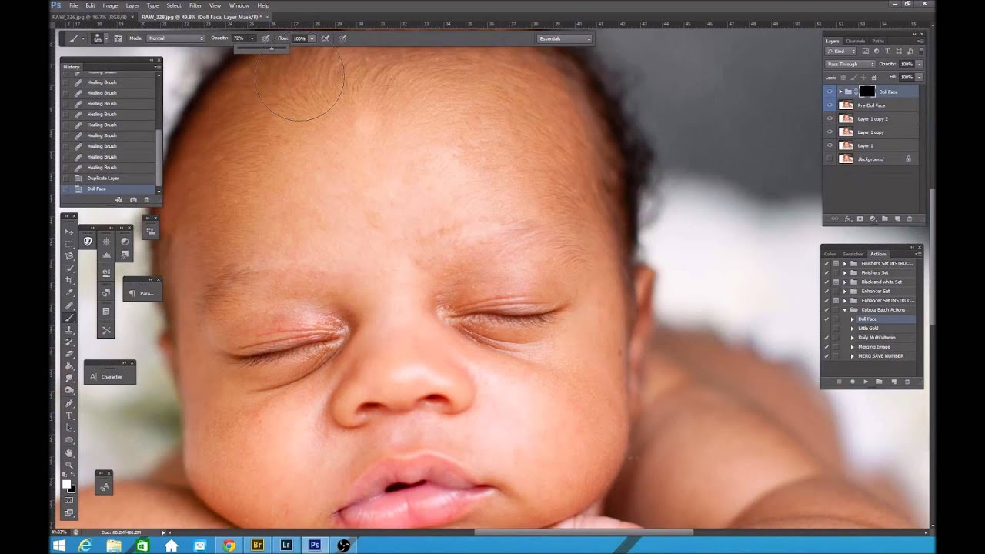985x554 pixels.
Task: Open the Image menu
Action: coord(112,5)
